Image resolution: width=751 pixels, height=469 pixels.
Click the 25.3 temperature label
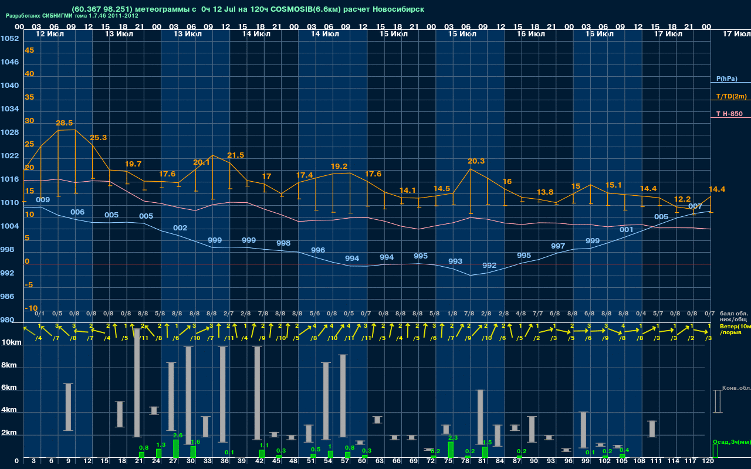[99, 138]
